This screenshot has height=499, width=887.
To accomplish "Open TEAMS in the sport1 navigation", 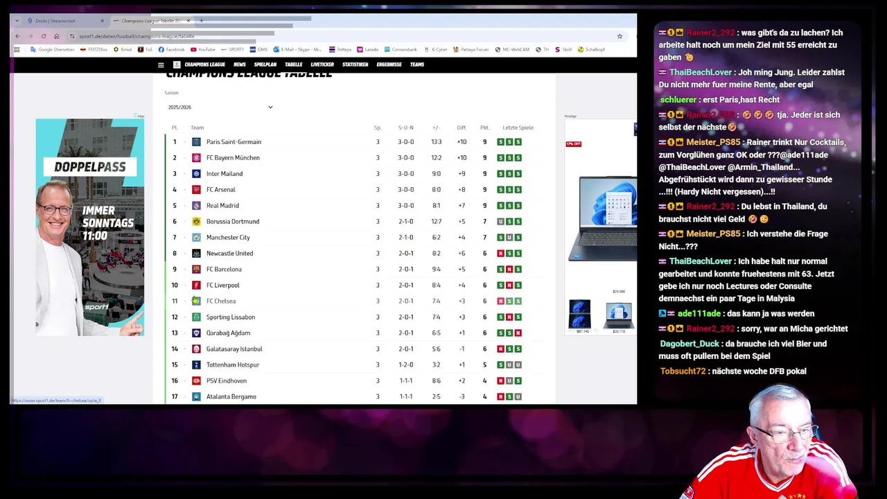I will [417, 64].
